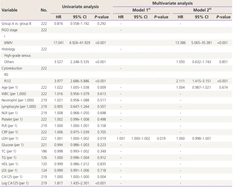Click the 'TG (per 1)' row label
Viewport: 233px width, 187px height.
9,157
